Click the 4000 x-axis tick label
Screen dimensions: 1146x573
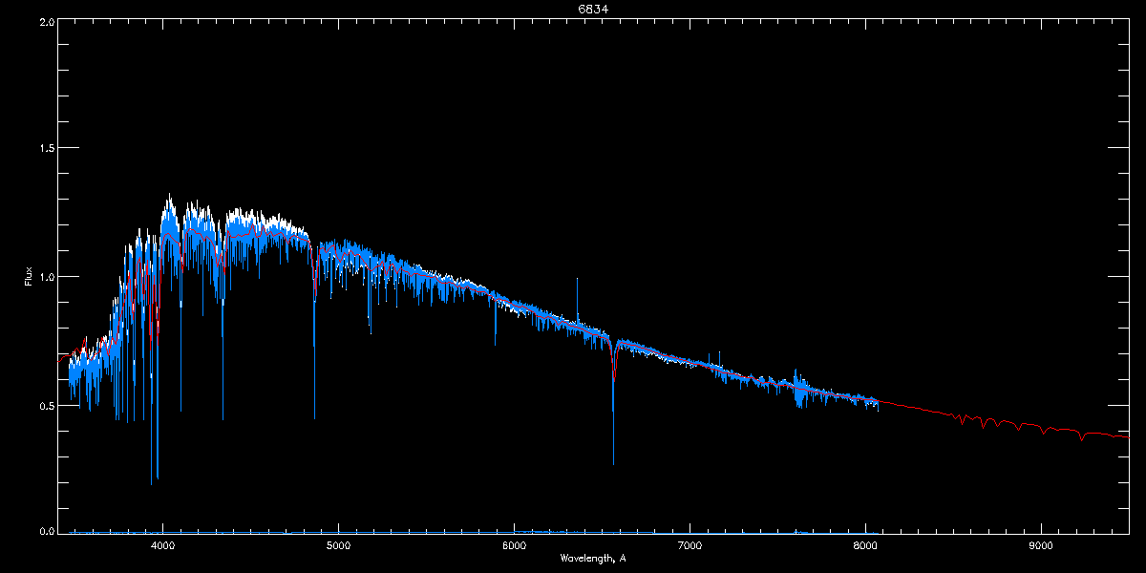[x=162, y=545]
